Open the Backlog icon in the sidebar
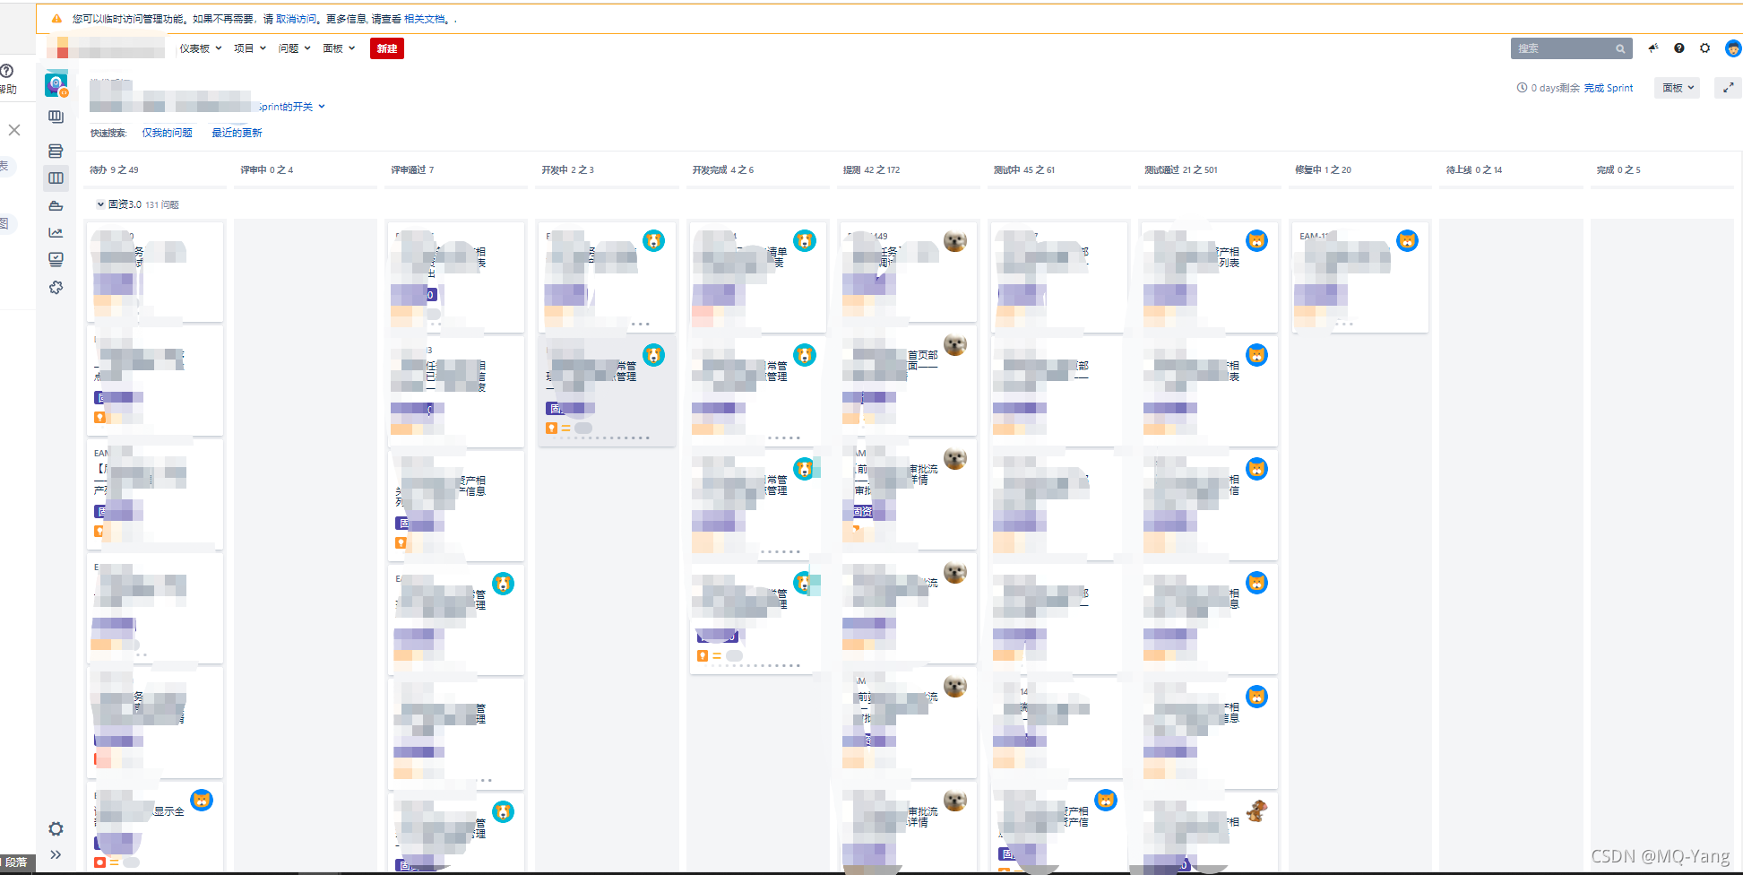Screen dimensions: 1743x875 [x=56, y=117]
